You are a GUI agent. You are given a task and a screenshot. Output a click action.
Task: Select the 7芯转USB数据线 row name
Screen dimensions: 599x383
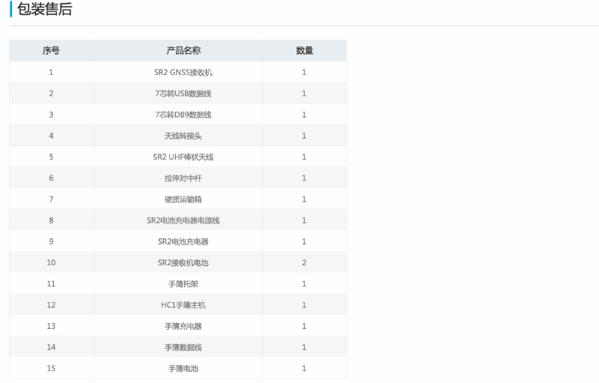tap(183, 94)
